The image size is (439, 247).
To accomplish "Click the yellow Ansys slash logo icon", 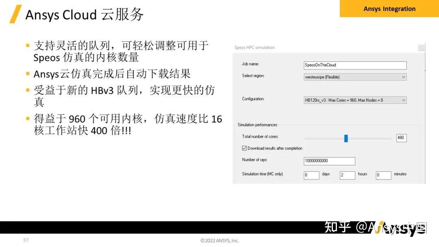I will pos(15,13).
